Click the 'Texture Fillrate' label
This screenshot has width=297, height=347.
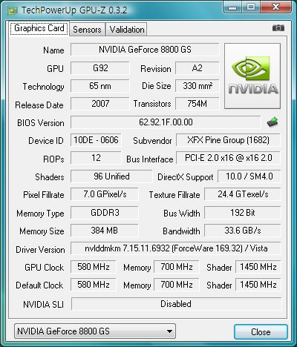(174, 195)
